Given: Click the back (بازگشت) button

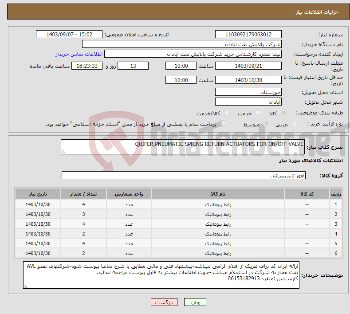Looking at the screenshot, I should [x=164, y=302].
